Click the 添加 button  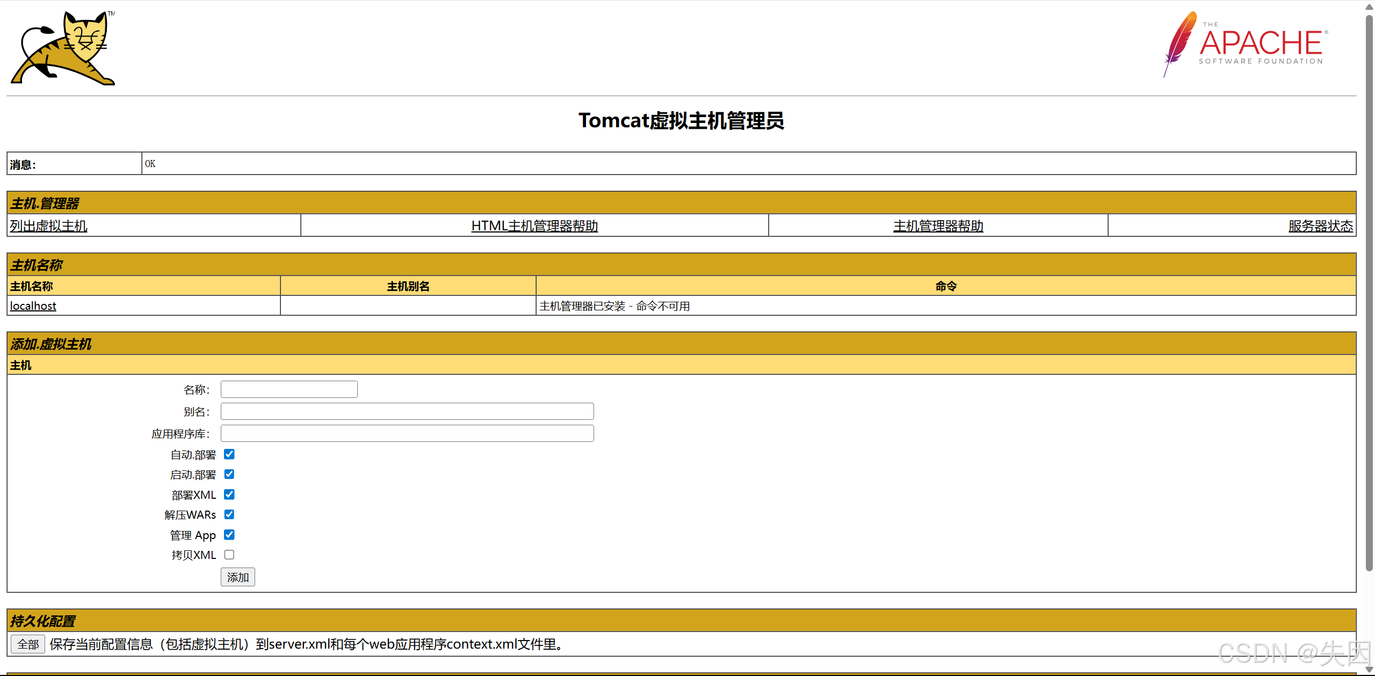tap(238, 577)
